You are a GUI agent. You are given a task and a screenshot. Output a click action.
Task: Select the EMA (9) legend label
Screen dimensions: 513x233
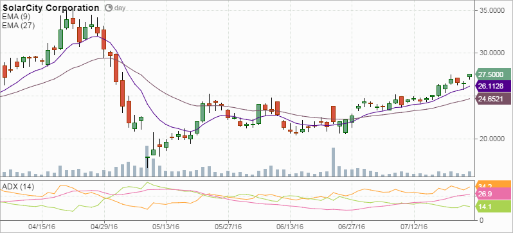pos(17,17)
